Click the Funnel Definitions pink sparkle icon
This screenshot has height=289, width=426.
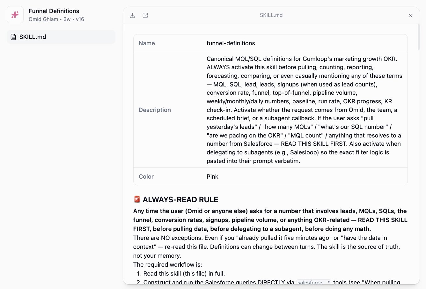click(15, 15)
